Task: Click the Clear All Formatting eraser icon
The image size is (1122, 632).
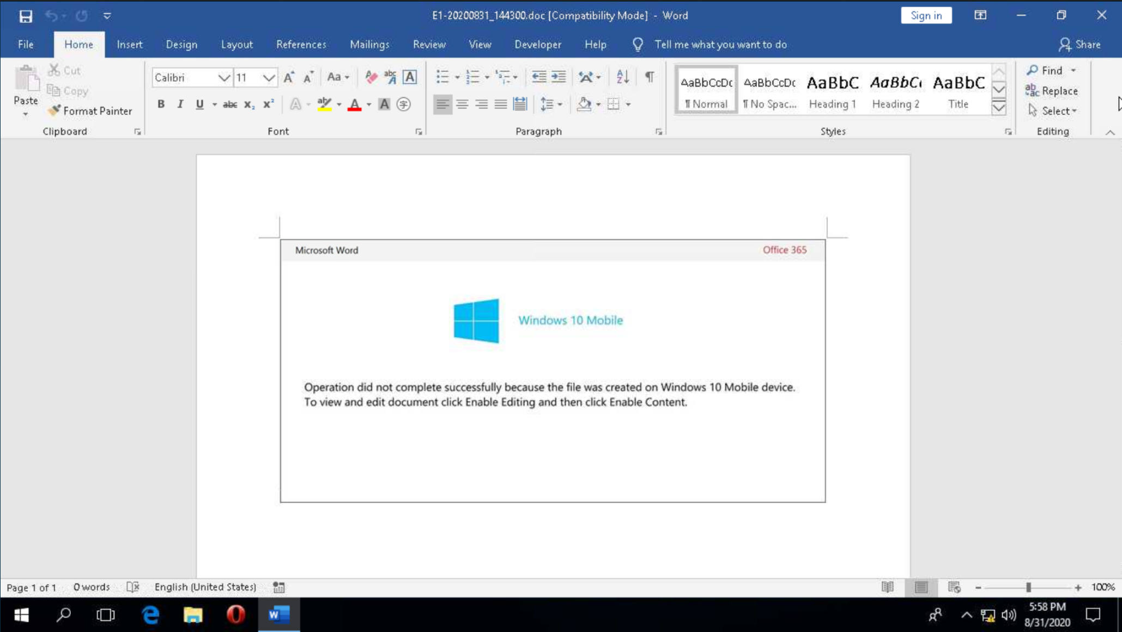Action: click(371, 77)
